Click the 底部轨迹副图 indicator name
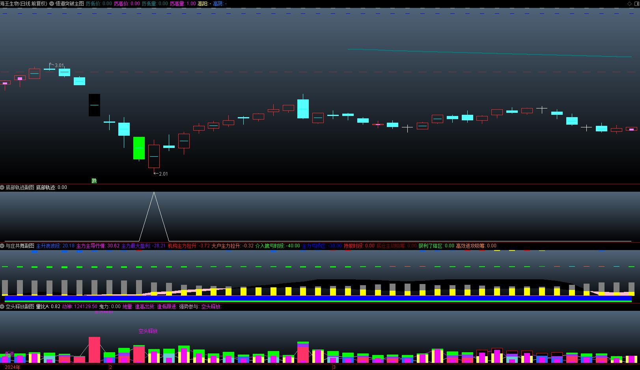This screenshot has width=640, height=370. pos(20,187)
